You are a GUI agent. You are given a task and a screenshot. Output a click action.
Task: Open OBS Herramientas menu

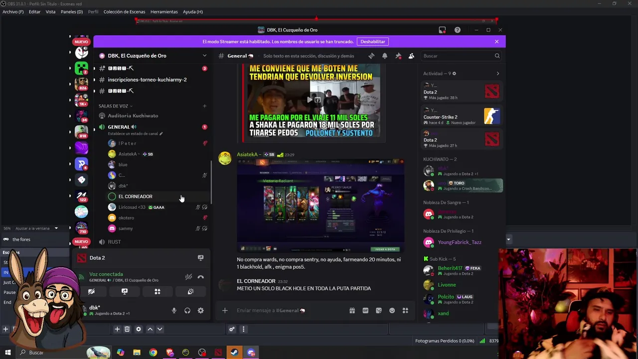point(164,11)
